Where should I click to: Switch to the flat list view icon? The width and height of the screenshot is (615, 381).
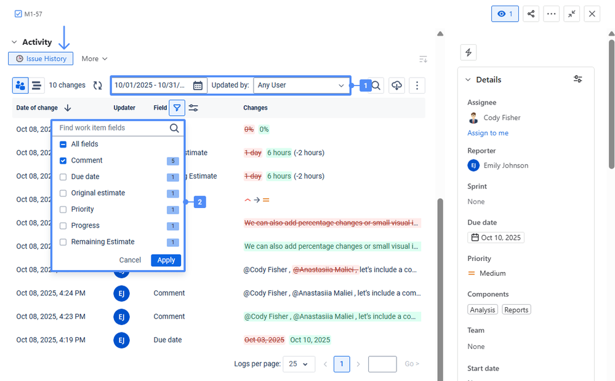(36, 85)
